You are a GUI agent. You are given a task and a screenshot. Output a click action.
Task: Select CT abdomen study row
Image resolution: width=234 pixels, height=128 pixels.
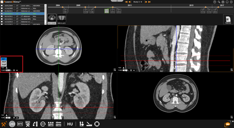coord(26,16)
